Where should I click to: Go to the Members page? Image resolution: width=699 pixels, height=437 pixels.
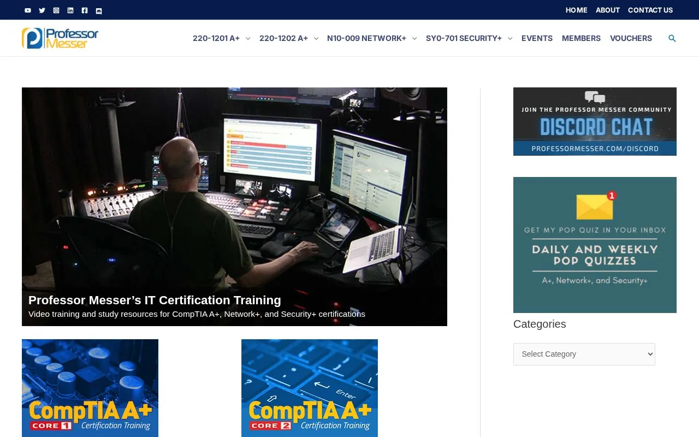581,38
